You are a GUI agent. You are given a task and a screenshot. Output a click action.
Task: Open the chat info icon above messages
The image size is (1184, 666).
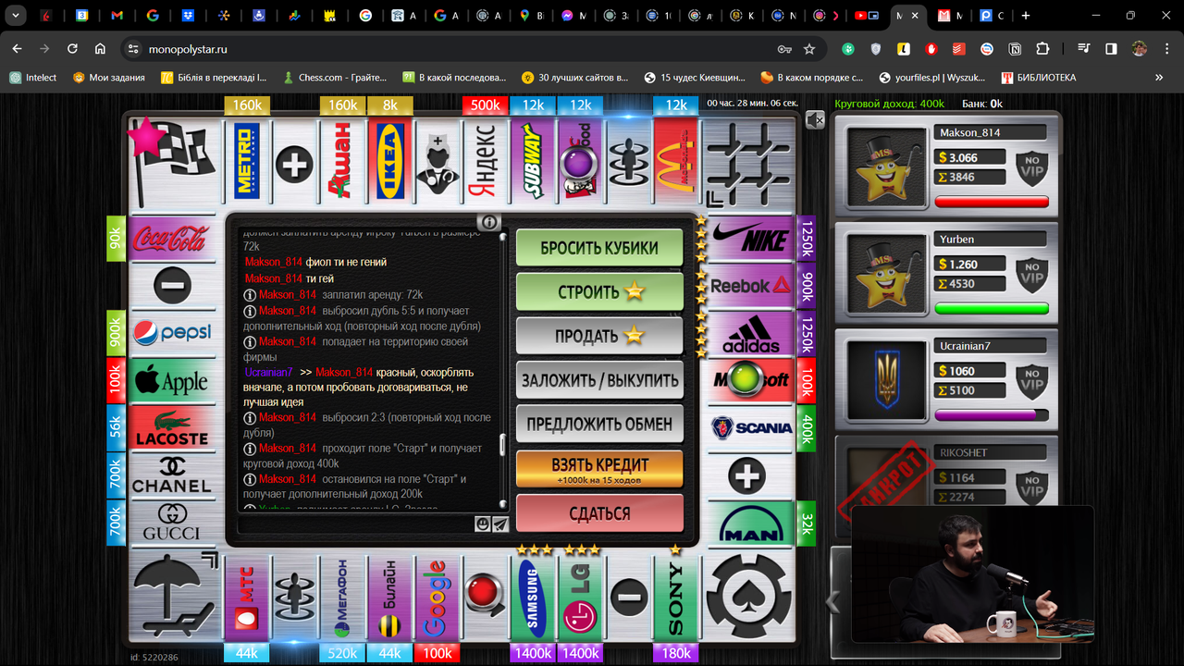click(489, 222)
